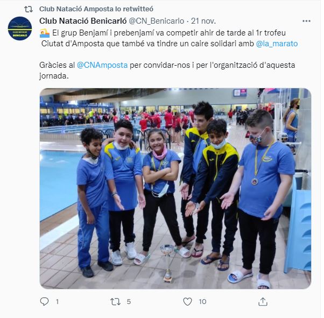Viewport: 324px width, 318px height.
Task: Open the Club Natació Benicarló display name
Action: [x=83, y=21]
